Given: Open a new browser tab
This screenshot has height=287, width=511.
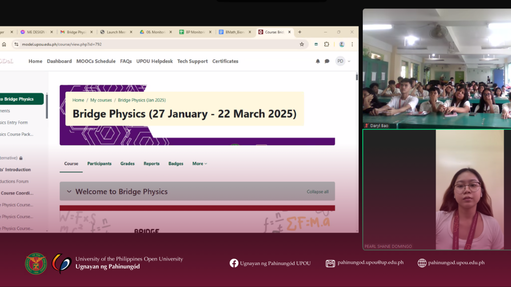Looking at the screenshot, I should (299, 32).
